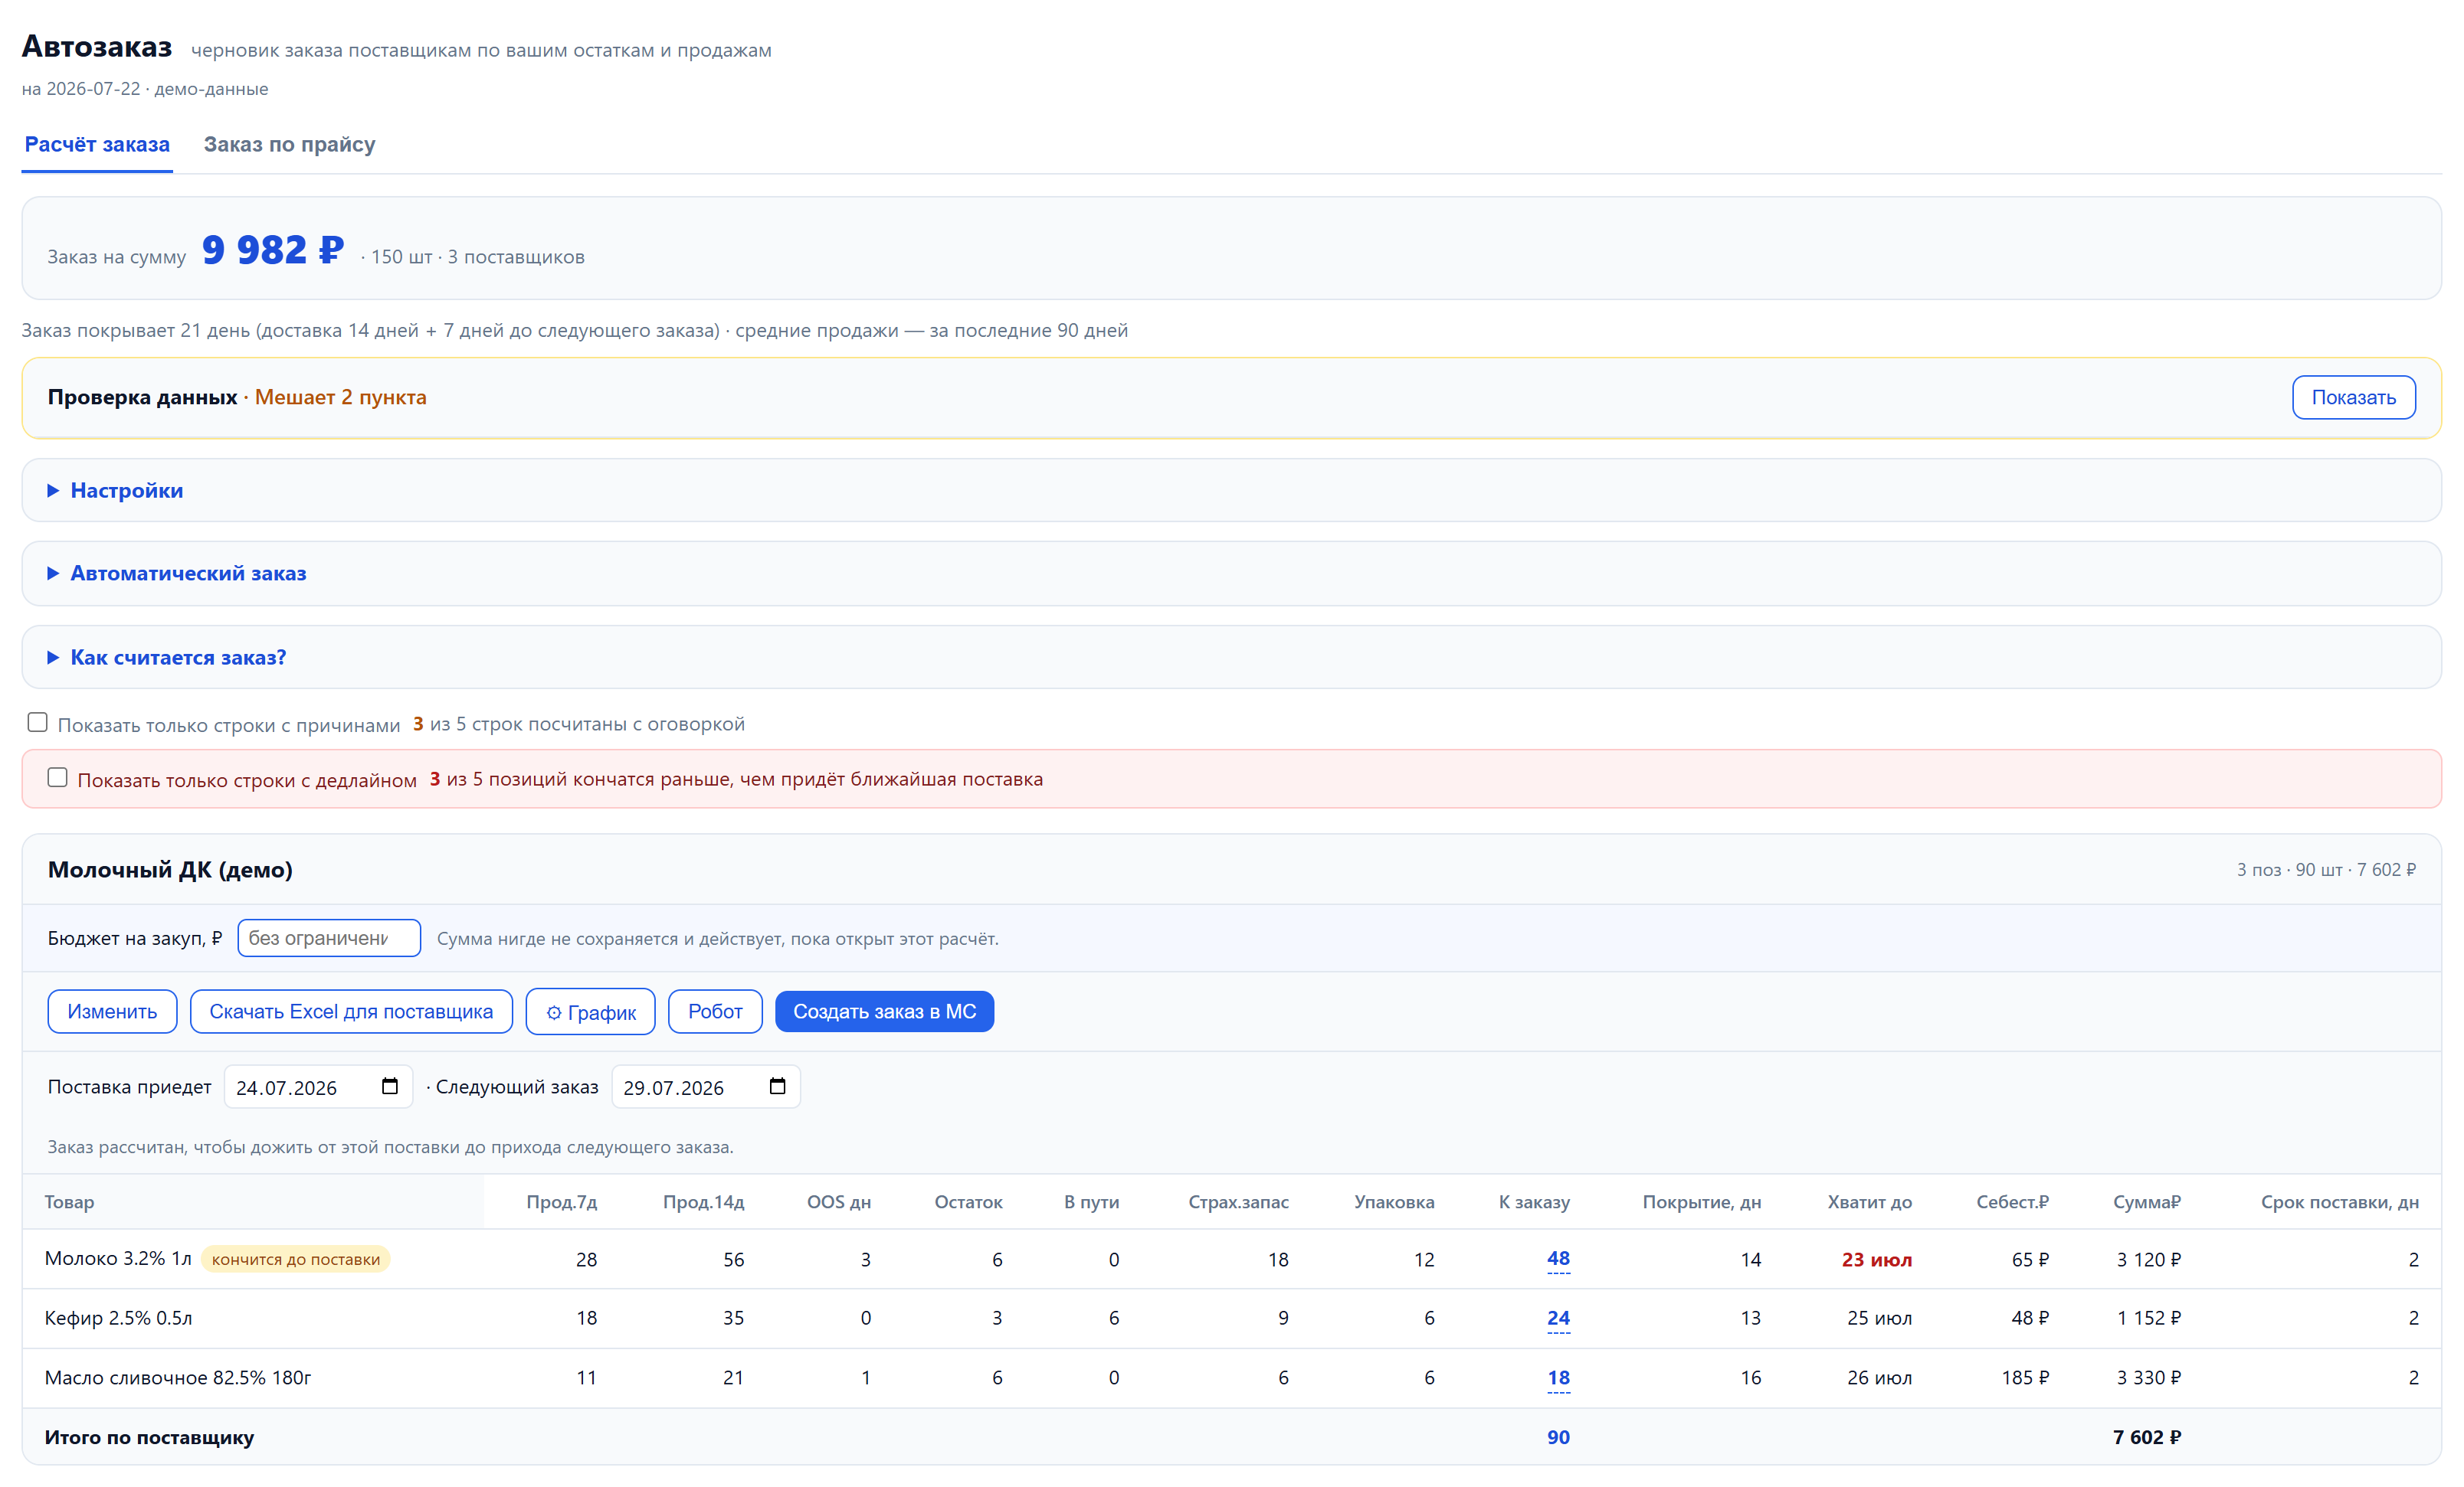Image resolution: width=2464 pixels, height=1487 pixels.
Task: Click the Показать button in data check
Action: [2353, 397]
